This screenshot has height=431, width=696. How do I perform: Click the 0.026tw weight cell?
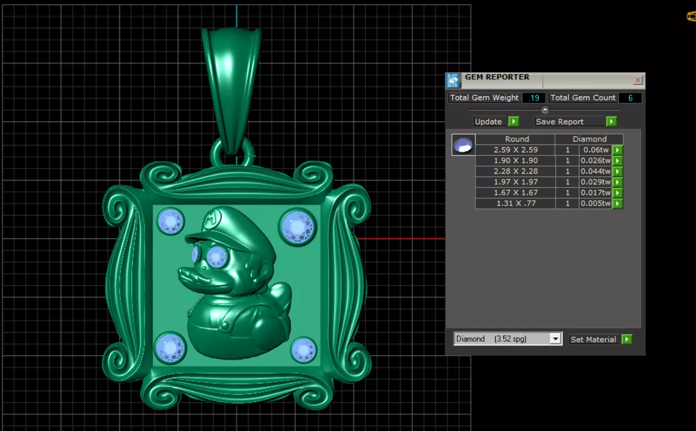click(x=596, y=160)
